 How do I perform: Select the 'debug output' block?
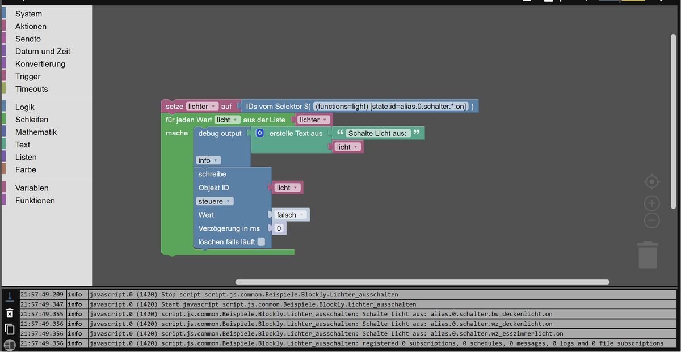pyautogui.click(x=220, y=133)
